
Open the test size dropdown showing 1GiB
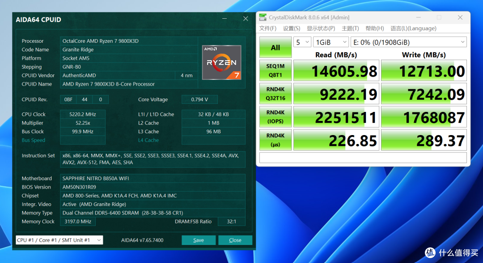pos(331,42)
